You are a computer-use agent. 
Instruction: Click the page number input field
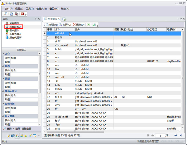(x=160, y=135)
